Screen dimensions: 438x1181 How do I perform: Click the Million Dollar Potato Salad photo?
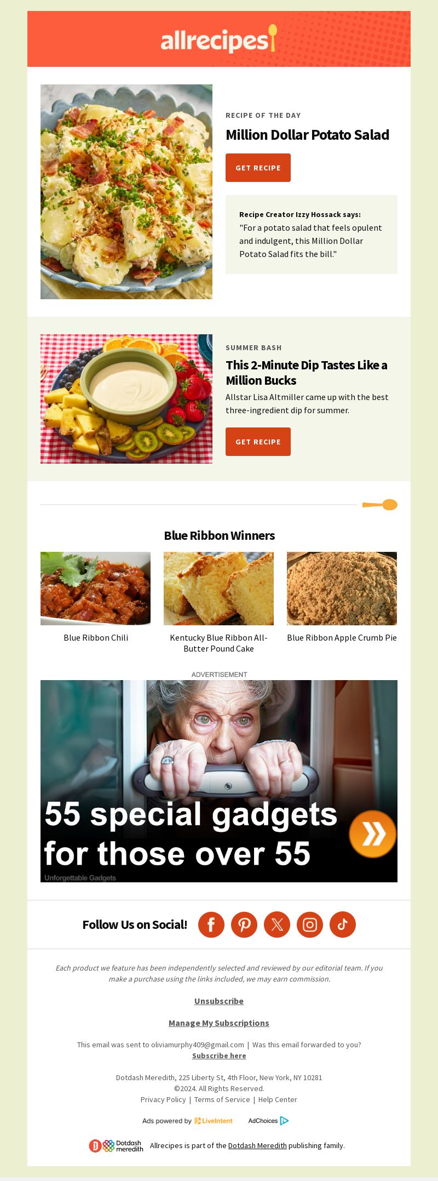coord(126,192)
